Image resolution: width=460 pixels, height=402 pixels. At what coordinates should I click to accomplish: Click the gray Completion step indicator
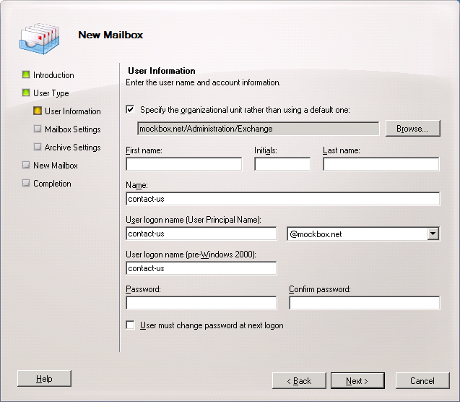point(26,183)
